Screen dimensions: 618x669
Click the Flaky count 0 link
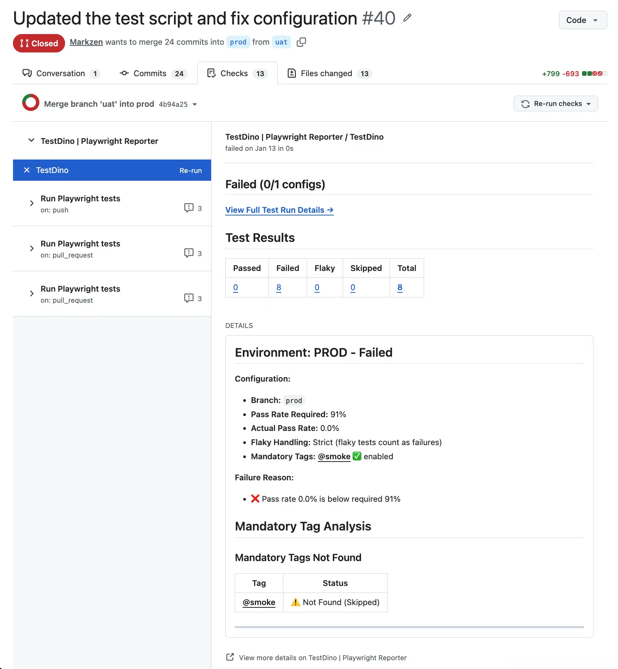(317, 287)
